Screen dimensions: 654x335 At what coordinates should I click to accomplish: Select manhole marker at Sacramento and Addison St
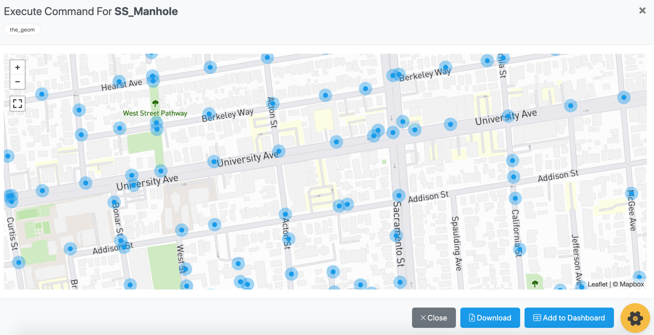399,195
